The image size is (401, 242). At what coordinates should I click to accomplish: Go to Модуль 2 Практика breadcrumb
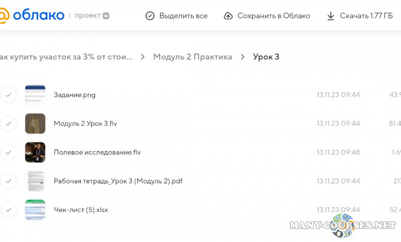point(192,57)
